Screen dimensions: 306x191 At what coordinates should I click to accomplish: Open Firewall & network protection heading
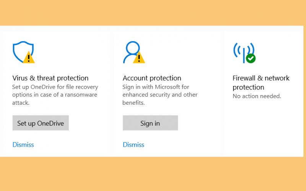[x=261, y=83]
